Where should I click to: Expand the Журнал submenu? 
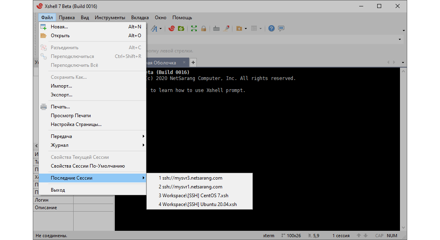tap(92, 145)
